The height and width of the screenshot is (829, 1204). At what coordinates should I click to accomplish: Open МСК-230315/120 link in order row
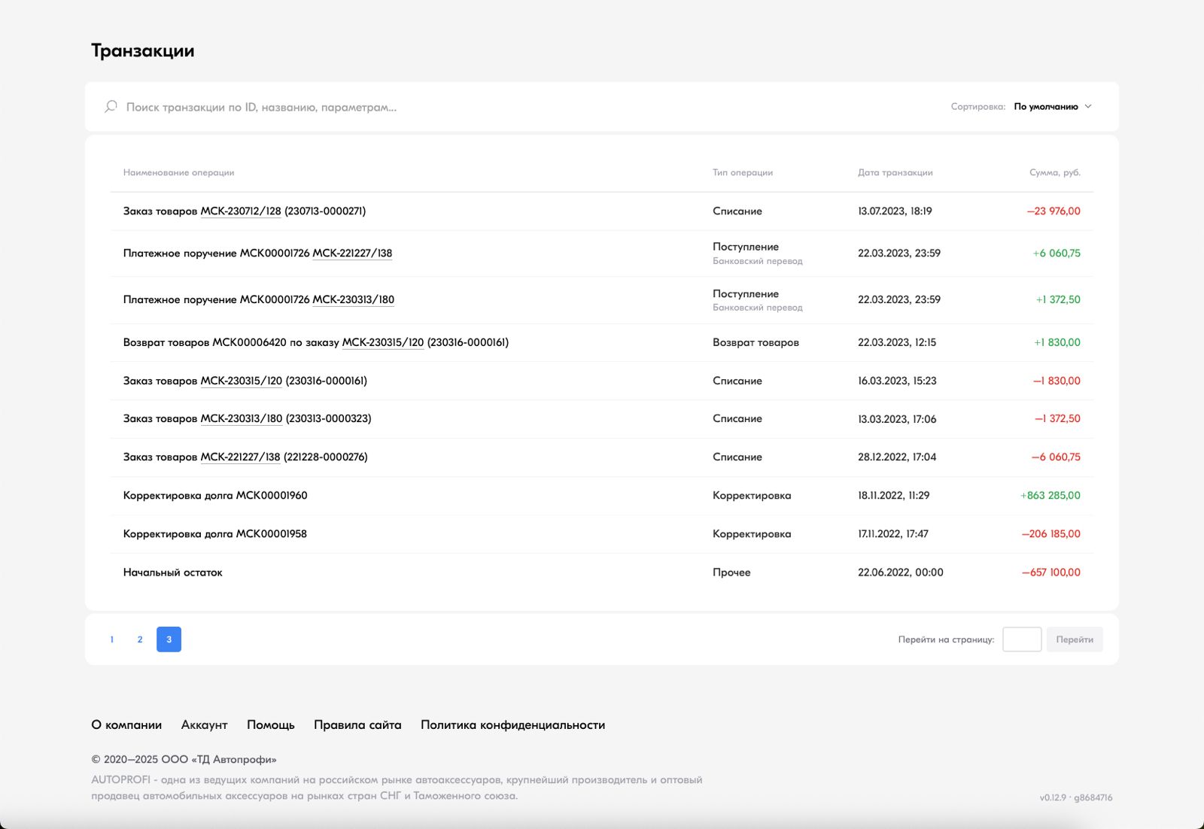click(241, 381)
